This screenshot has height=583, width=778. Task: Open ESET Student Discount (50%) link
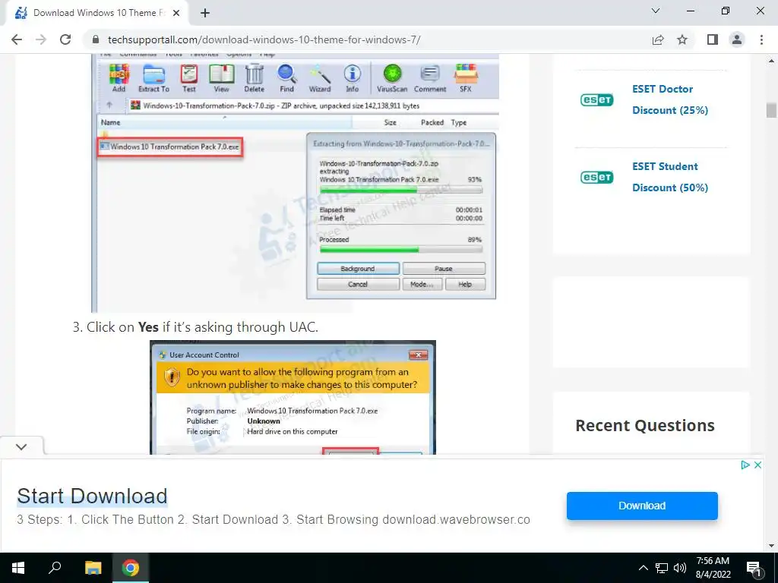[670, 177]
